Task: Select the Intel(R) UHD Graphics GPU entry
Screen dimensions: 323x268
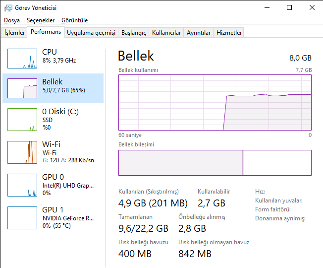Action: [68, 186]
